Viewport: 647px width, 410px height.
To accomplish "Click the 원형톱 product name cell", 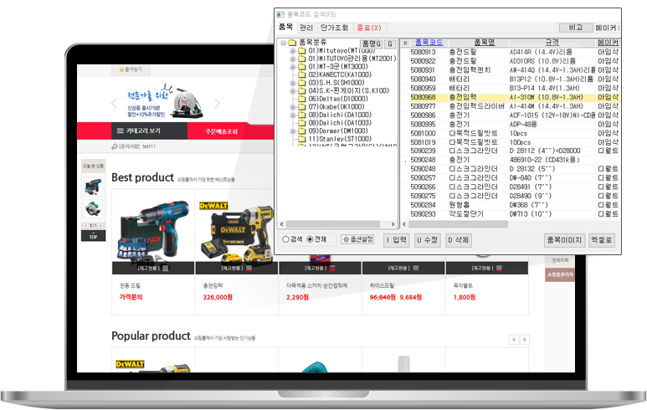I will 460,205.
